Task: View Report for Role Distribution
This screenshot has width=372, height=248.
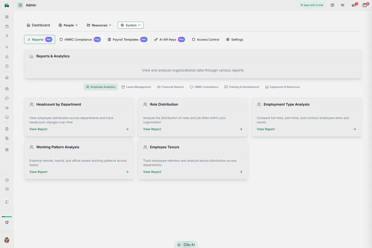Action: (152, 129)
